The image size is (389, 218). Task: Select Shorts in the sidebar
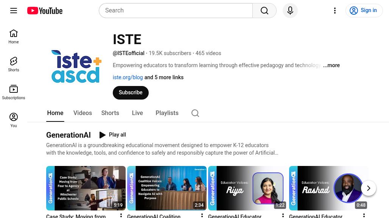click(x=14, y=64)
